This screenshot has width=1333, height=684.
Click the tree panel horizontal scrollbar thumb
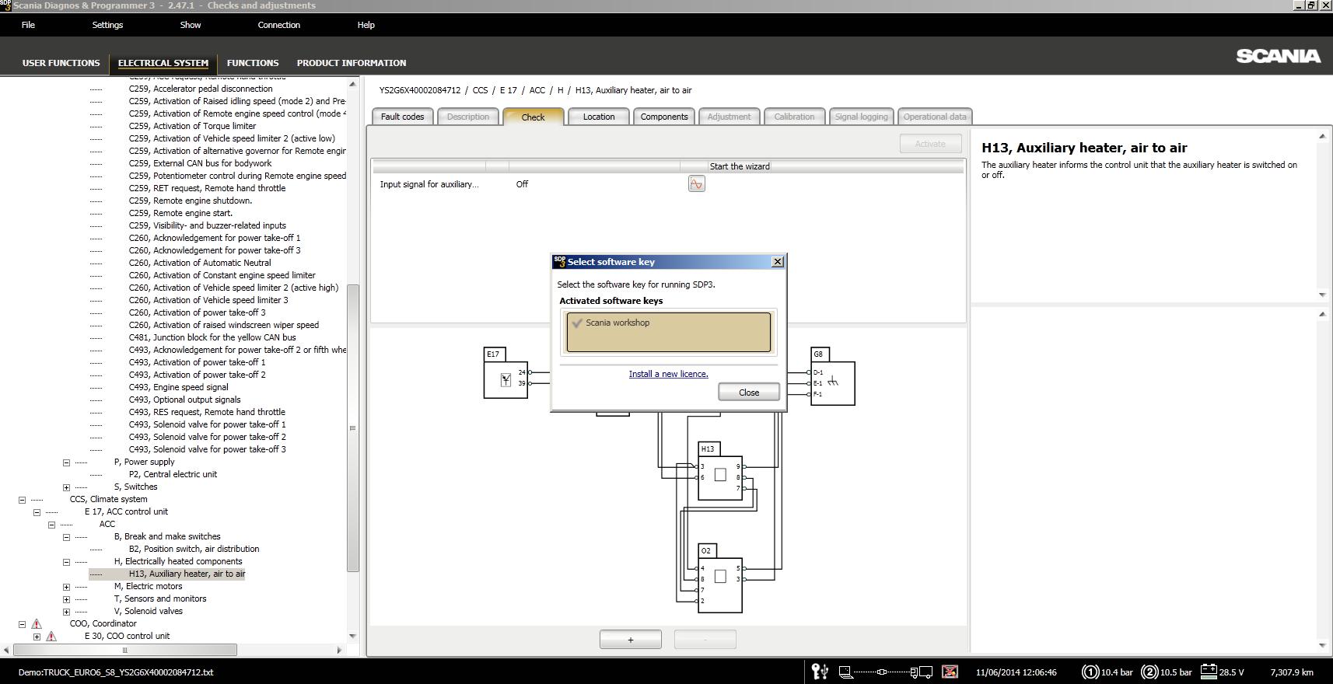(124, 650)
